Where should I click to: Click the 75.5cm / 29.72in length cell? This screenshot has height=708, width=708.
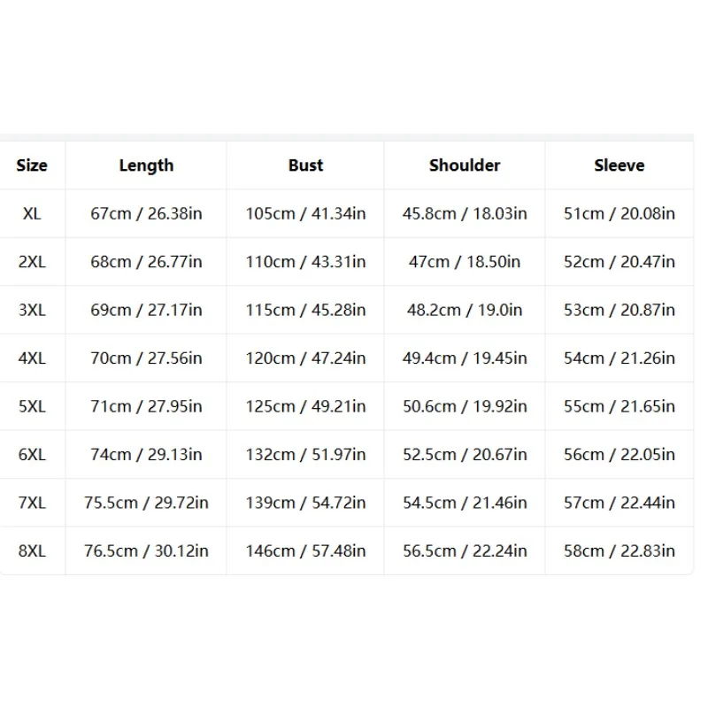tap(146, 503)
